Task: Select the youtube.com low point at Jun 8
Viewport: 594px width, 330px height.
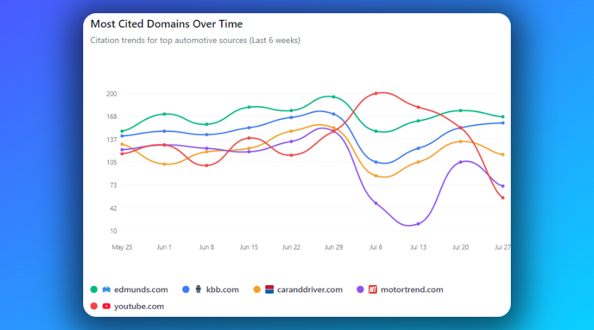Action: click(x=207, y=166)
